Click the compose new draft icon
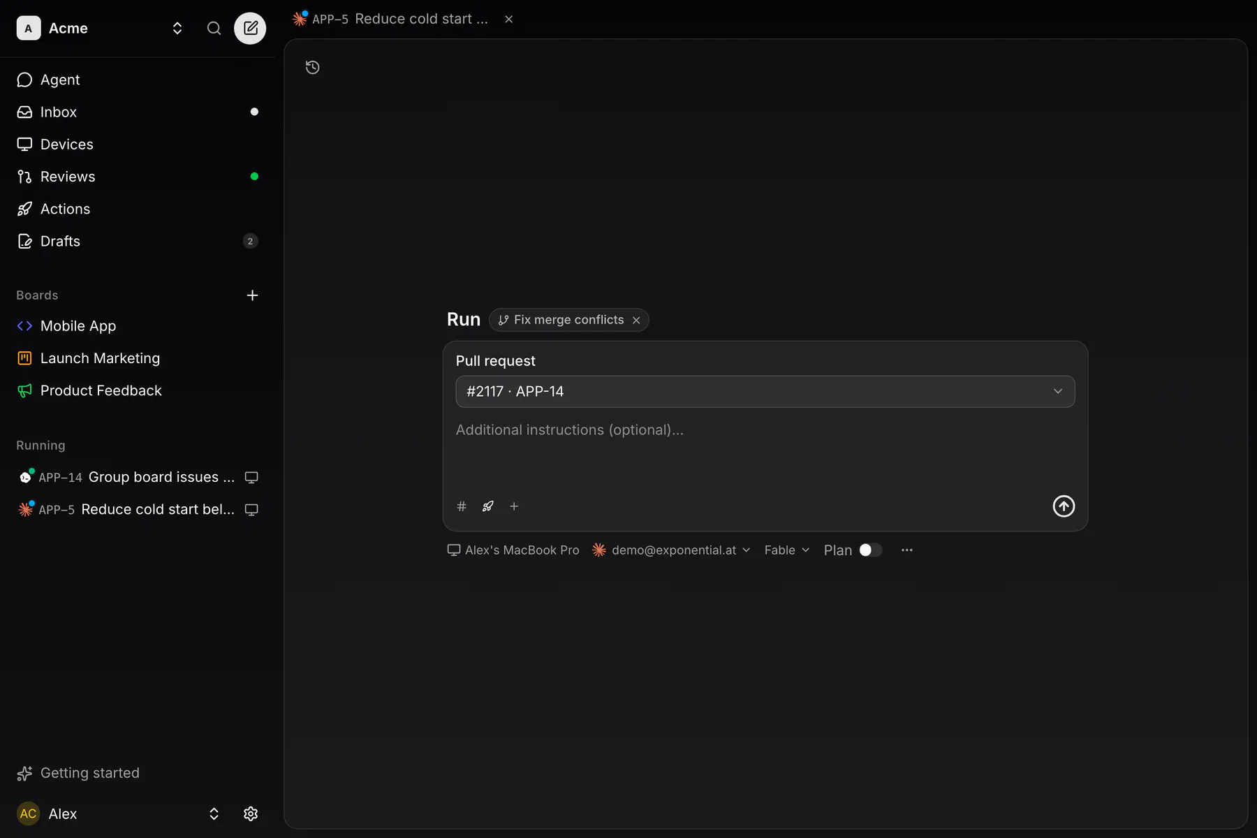 (x=250, y=28)
